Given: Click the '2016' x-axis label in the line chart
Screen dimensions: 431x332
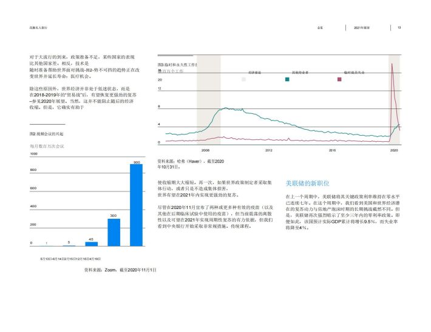Looking at the screenshot, I should [x=332, y=150].
